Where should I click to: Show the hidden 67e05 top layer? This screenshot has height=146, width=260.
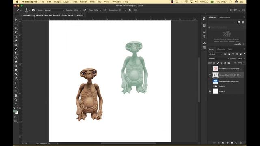coord(210,69)
